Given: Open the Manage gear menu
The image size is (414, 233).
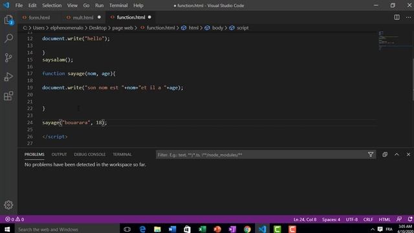Looking at the screenshot, I should (8, 205).
